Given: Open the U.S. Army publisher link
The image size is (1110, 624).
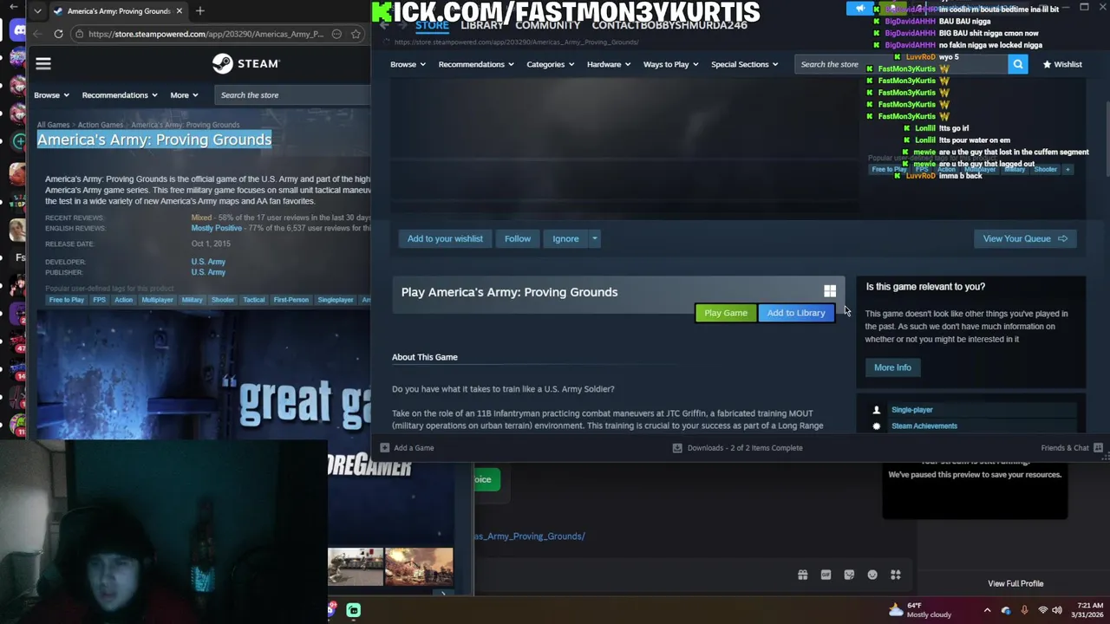Looking at the screenshot, I should [x=208, y=272].
